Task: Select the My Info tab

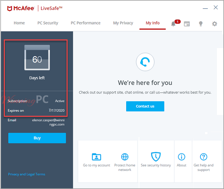Action: 153,23
